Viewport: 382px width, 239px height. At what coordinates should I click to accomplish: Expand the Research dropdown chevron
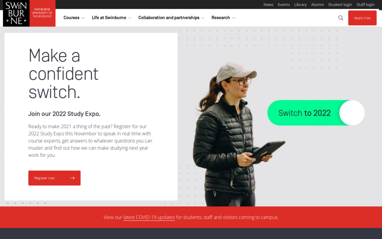[234, 18]
